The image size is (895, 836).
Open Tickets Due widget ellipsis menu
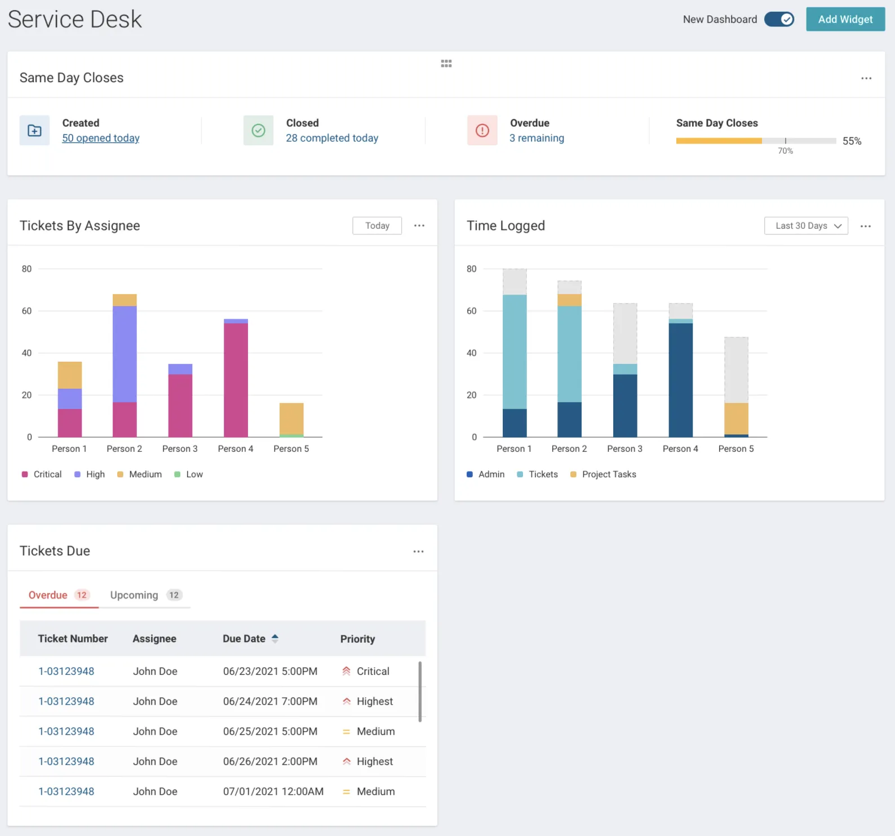(418, 552)
